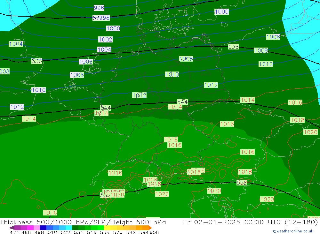Click the 1006 label with light green background
The image size is (320, 234).
point(273,37)
